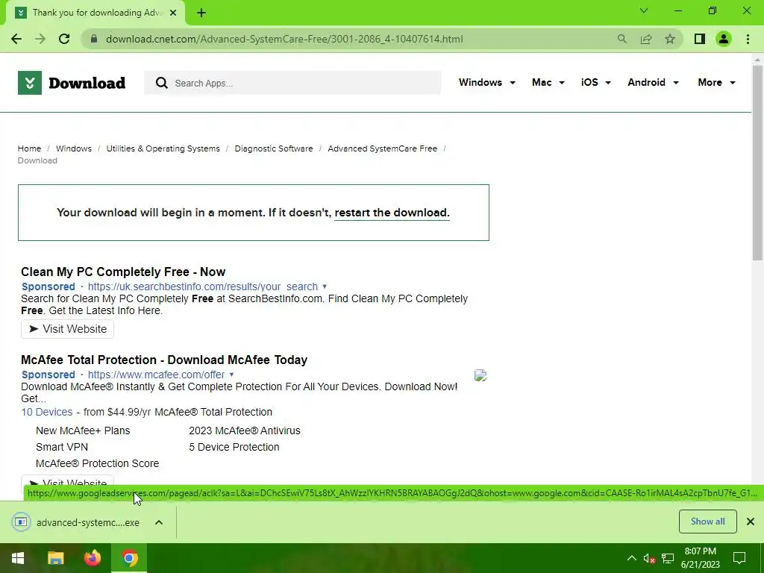Open McAfee Total Protection ad title
This screenshot has width=764, height=573.
pyautogui.click(x=164, y=360)
